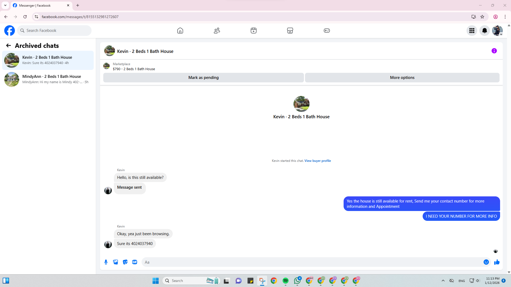Open the browser tab search dropdown
This screenshot has height=287, width=511.
5,5
